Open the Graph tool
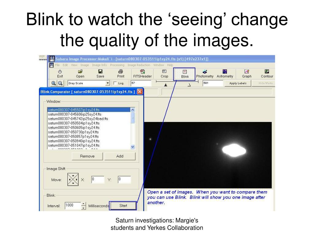The width and height of the screenshot is (314, 236). [x=247, y=74]
